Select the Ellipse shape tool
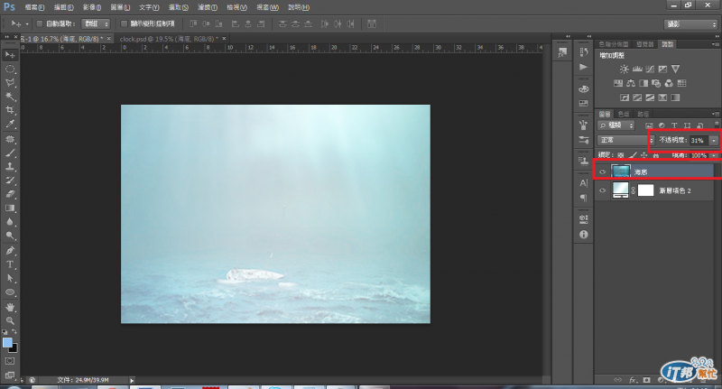 point(10,292)
